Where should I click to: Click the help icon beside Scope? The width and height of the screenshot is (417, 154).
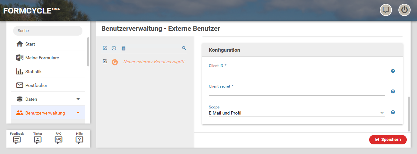pos(393,112)
